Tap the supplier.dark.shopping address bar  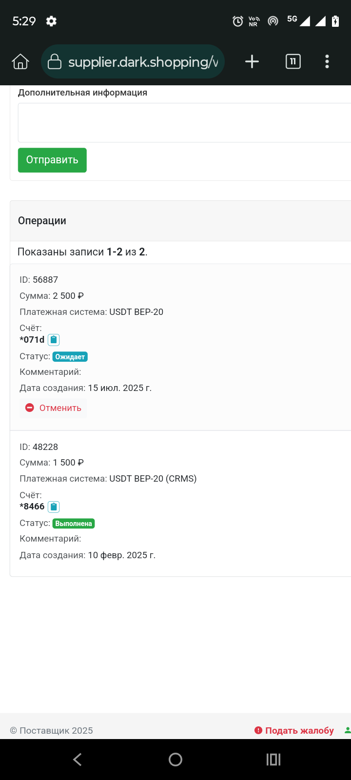coord(133,62)
